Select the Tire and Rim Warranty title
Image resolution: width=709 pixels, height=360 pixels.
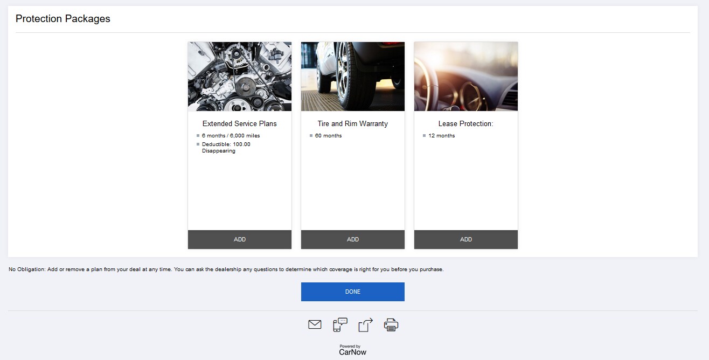[353, 123]
